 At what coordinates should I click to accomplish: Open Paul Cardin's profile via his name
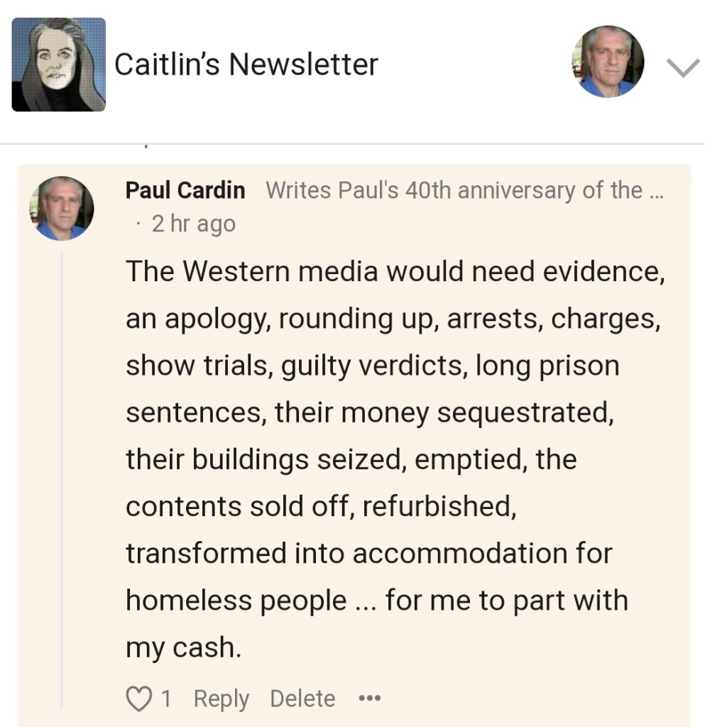[185, 190]
